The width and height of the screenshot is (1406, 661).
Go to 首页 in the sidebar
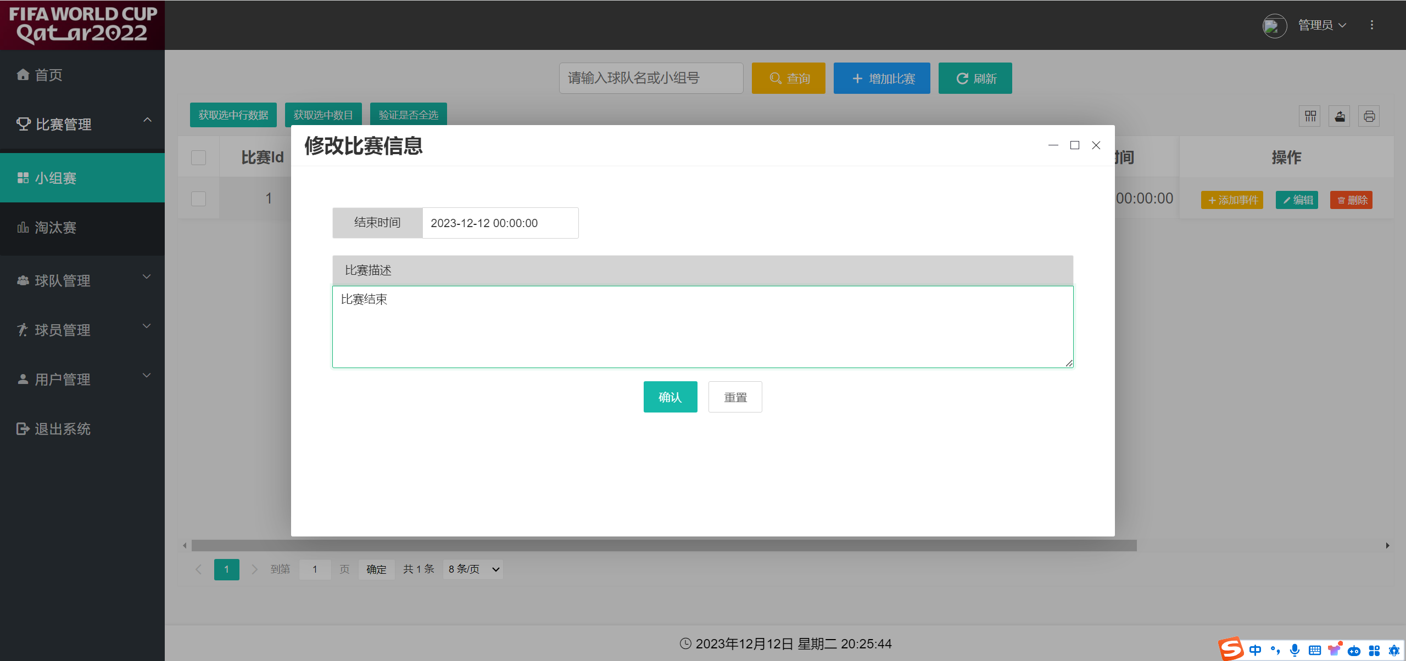(x=48, y=75)
